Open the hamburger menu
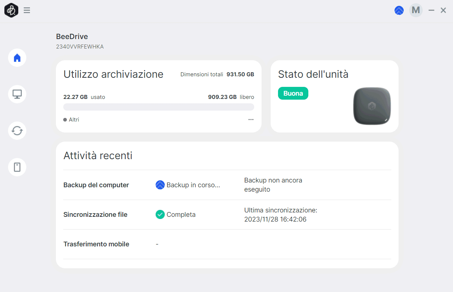Viewport: 453px width, 292px height. click(x=27, y=10)
